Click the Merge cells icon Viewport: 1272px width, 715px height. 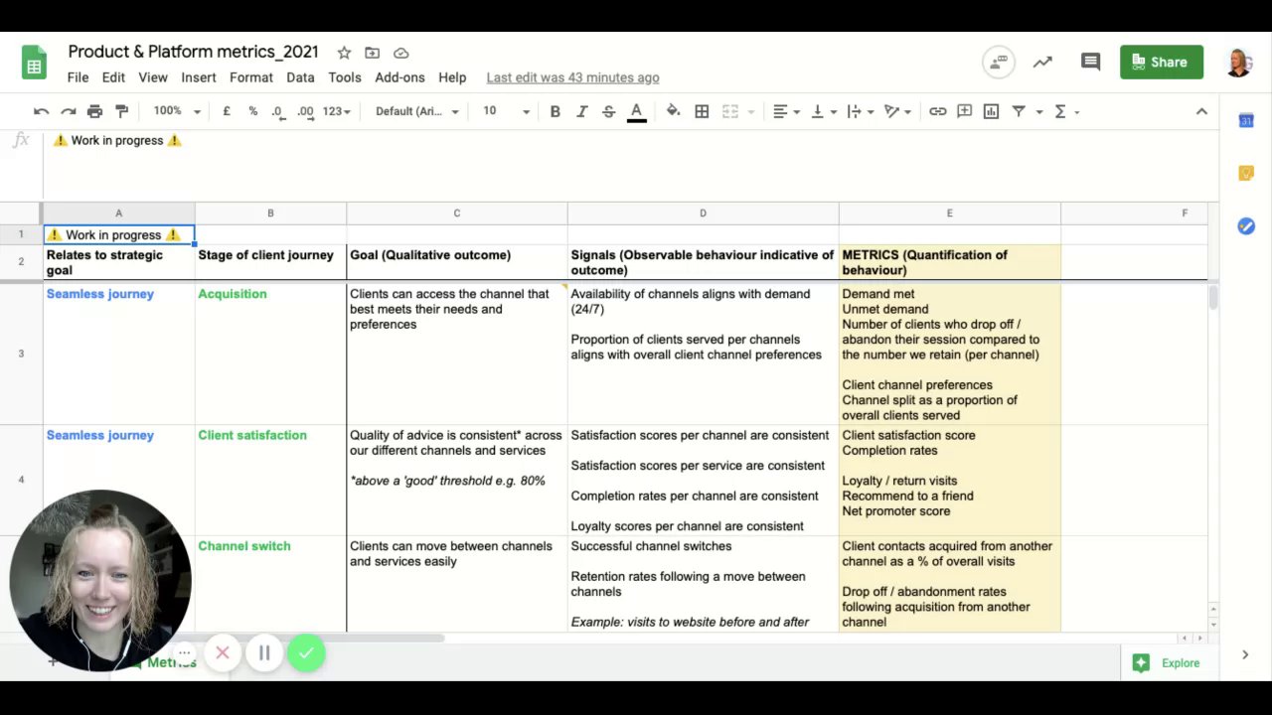point(730,111)
